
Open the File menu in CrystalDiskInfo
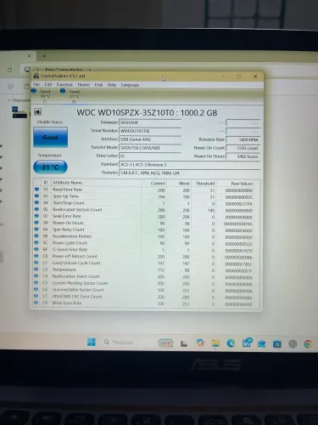tap(36, 84)
